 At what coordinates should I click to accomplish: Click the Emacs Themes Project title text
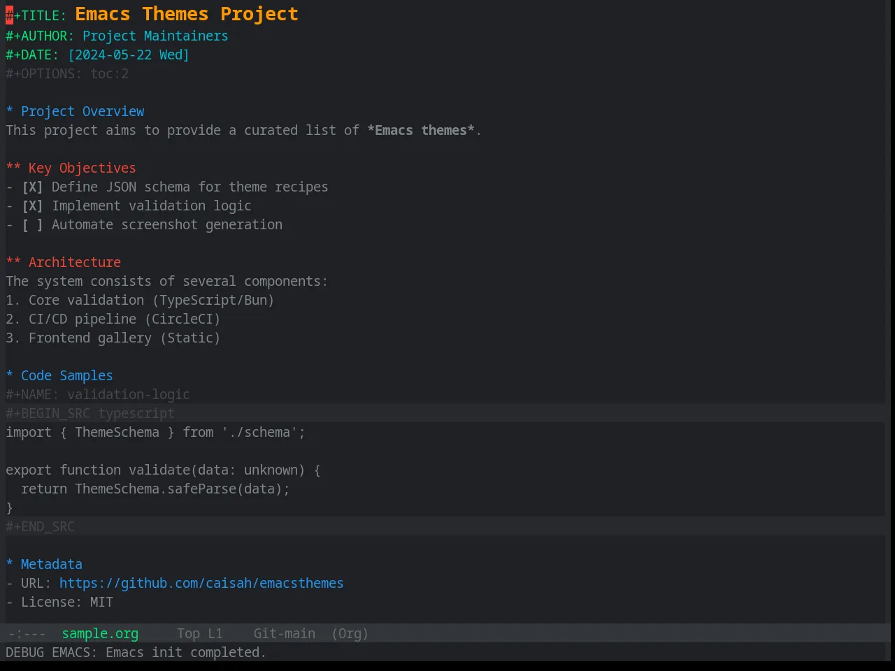pos(187,14)
